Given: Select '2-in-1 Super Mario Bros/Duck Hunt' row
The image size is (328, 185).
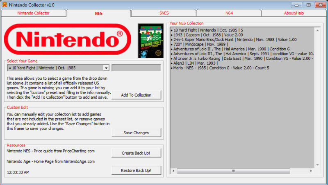Looking at the screenshot, I should (x=234, y=39).
